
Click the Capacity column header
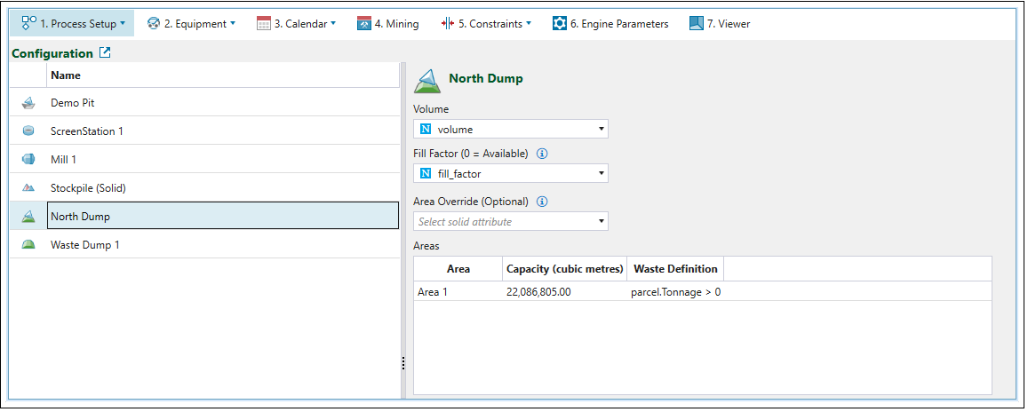click(564, 269)
